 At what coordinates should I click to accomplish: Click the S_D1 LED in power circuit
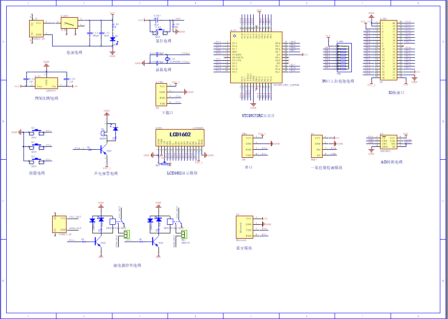tap(112, 39)
